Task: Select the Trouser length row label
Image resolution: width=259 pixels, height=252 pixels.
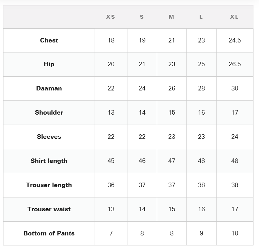Action: [49, 185]
